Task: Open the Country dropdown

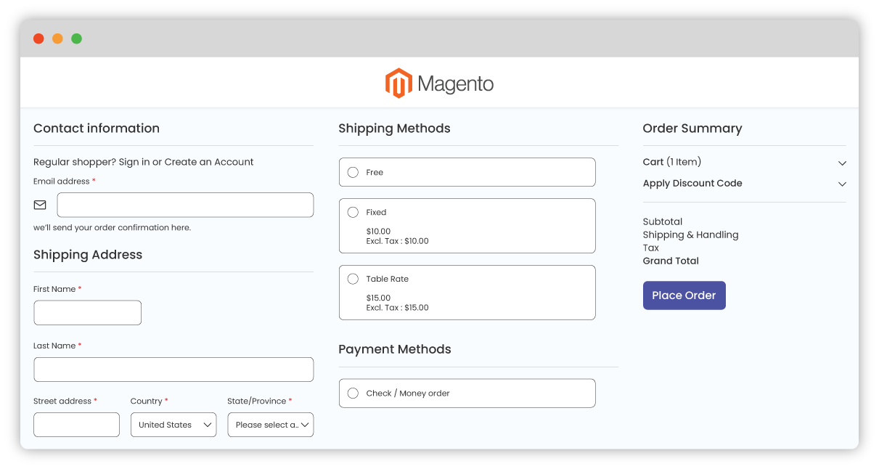Action: pos(173,425)
